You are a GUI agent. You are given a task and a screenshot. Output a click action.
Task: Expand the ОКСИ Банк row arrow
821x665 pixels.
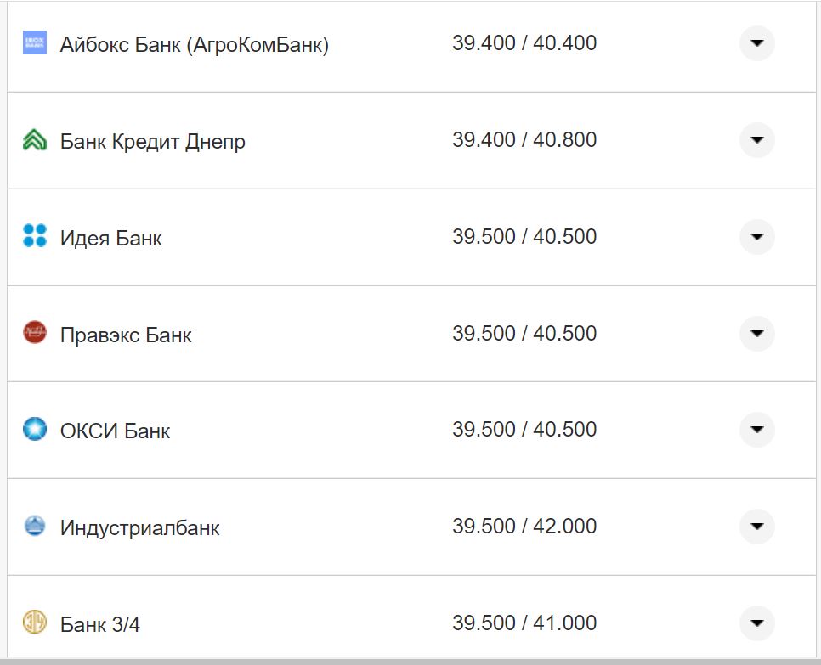pos(756,430)
